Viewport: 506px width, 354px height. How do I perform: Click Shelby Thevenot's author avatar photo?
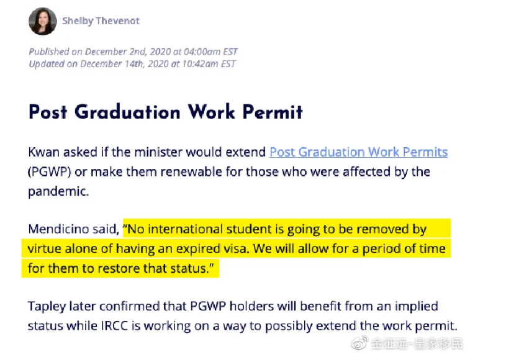(x=43, y=21)
